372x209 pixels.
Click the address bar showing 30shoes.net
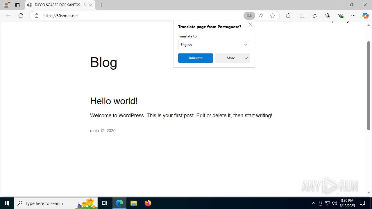click(x=142, y=16)
